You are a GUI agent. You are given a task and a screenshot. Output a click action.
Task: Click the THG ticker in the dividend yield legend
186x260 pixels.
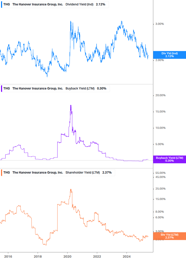(7, 4)
